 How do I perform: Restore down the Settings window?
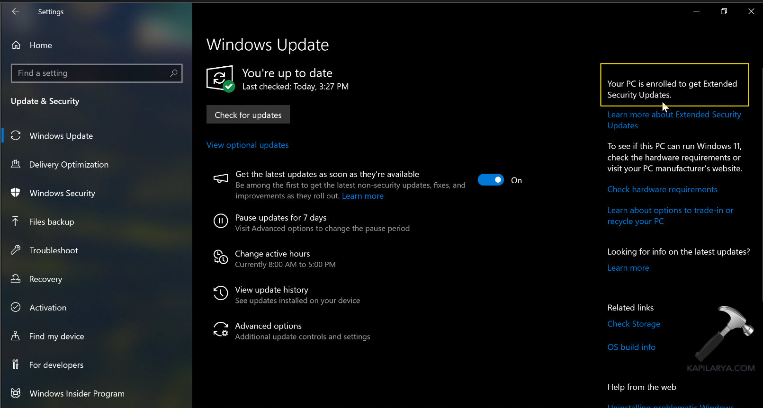724,11
